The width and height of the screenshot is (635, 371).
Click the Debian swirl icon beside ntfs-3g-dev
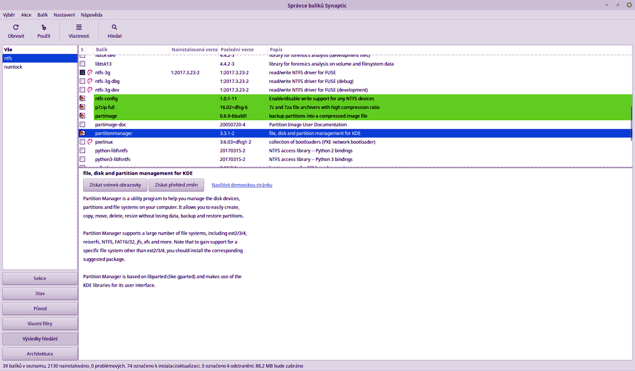tap(89, 89)
